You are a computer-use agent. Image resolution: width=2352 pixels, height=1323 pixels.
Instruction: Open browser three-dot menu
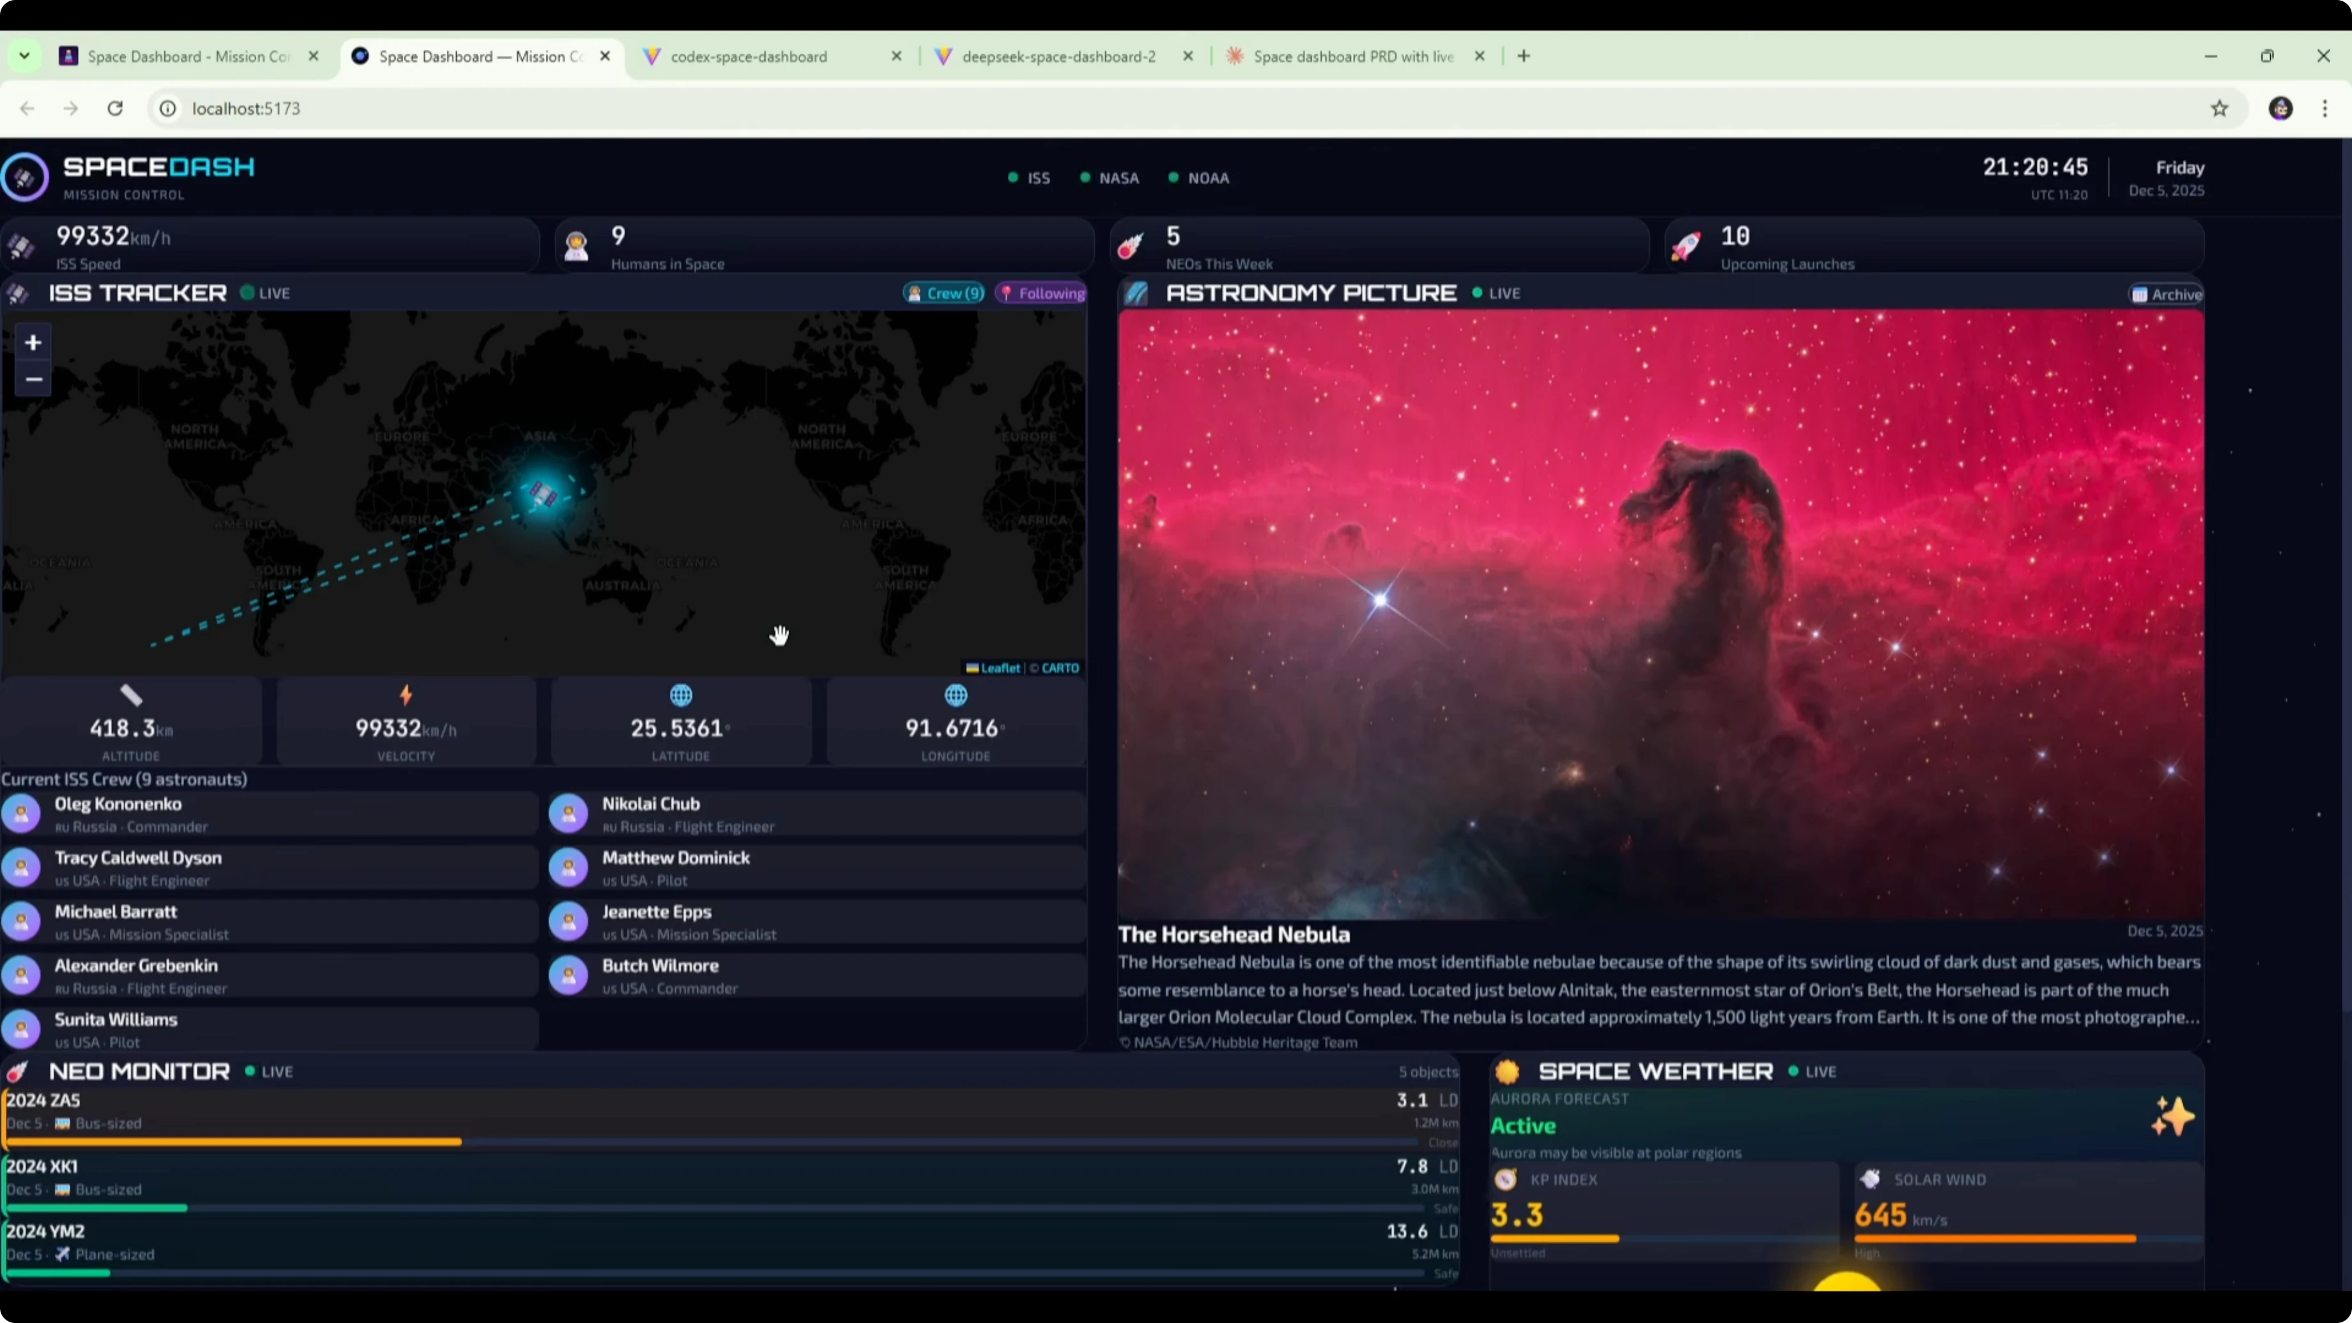click(x=2325, y=109)
